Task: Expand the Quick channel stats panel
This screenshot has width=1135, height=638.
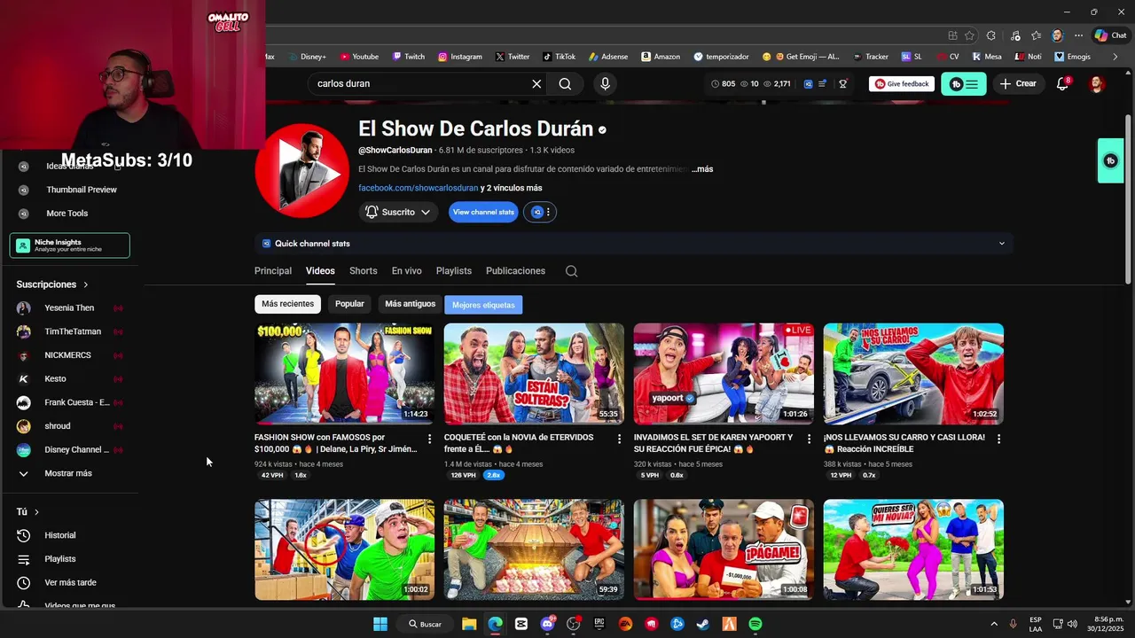Action: point(633,244)
